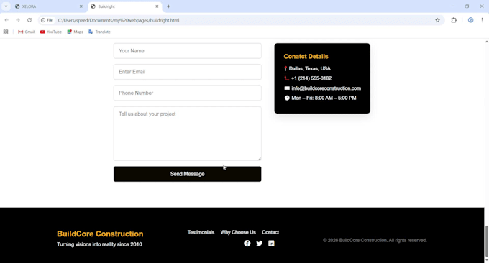Close the Buildright tab
The width and height of the screenshot is (489, 263).
(x=157, y=6)
